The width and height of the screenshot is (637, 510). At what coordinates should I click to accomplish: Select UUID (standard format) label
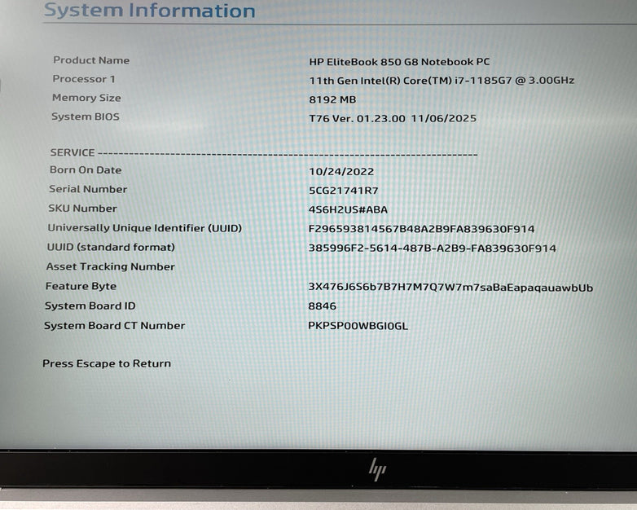[111, 247]
